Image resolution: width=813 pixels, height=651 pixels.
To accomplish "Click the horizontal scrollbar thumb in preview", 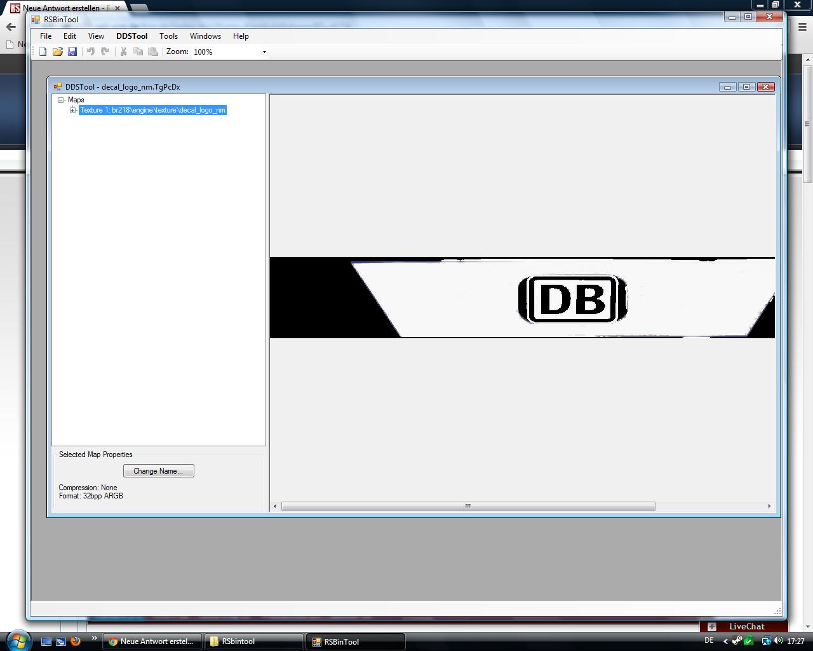I will point(468,506).
